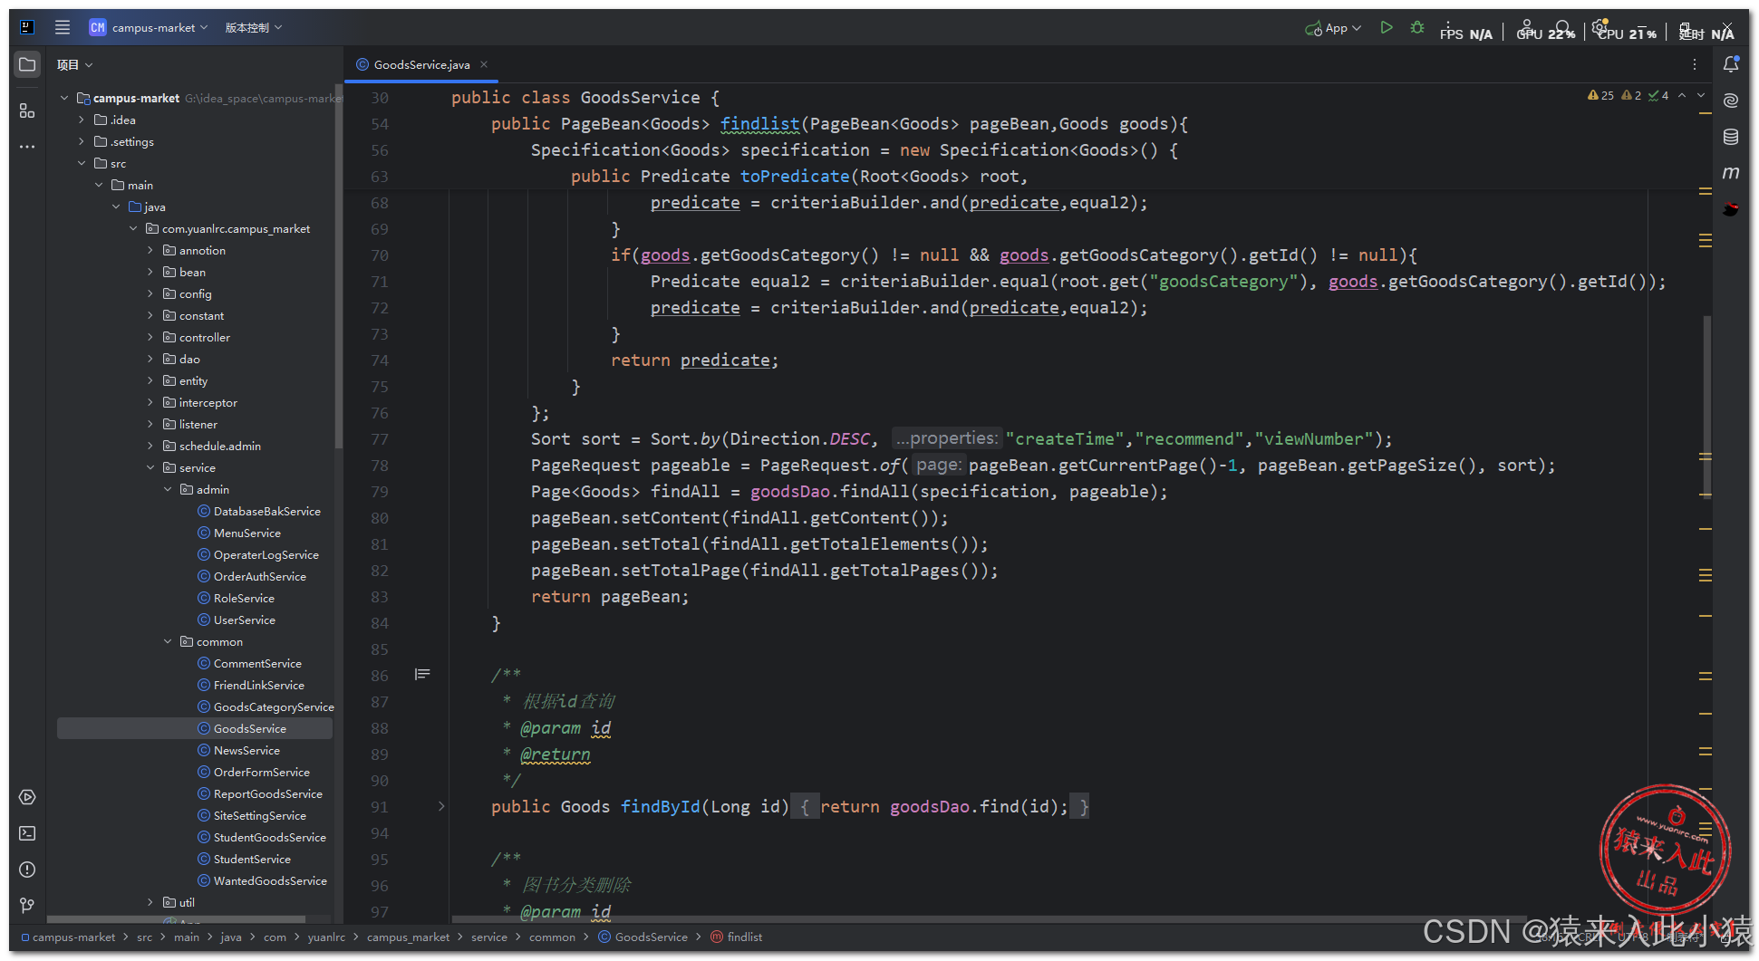The height and width of the screenshot is (961, 1759).
Task: Click the doc render gutter icon
Action: click(422, 674)
